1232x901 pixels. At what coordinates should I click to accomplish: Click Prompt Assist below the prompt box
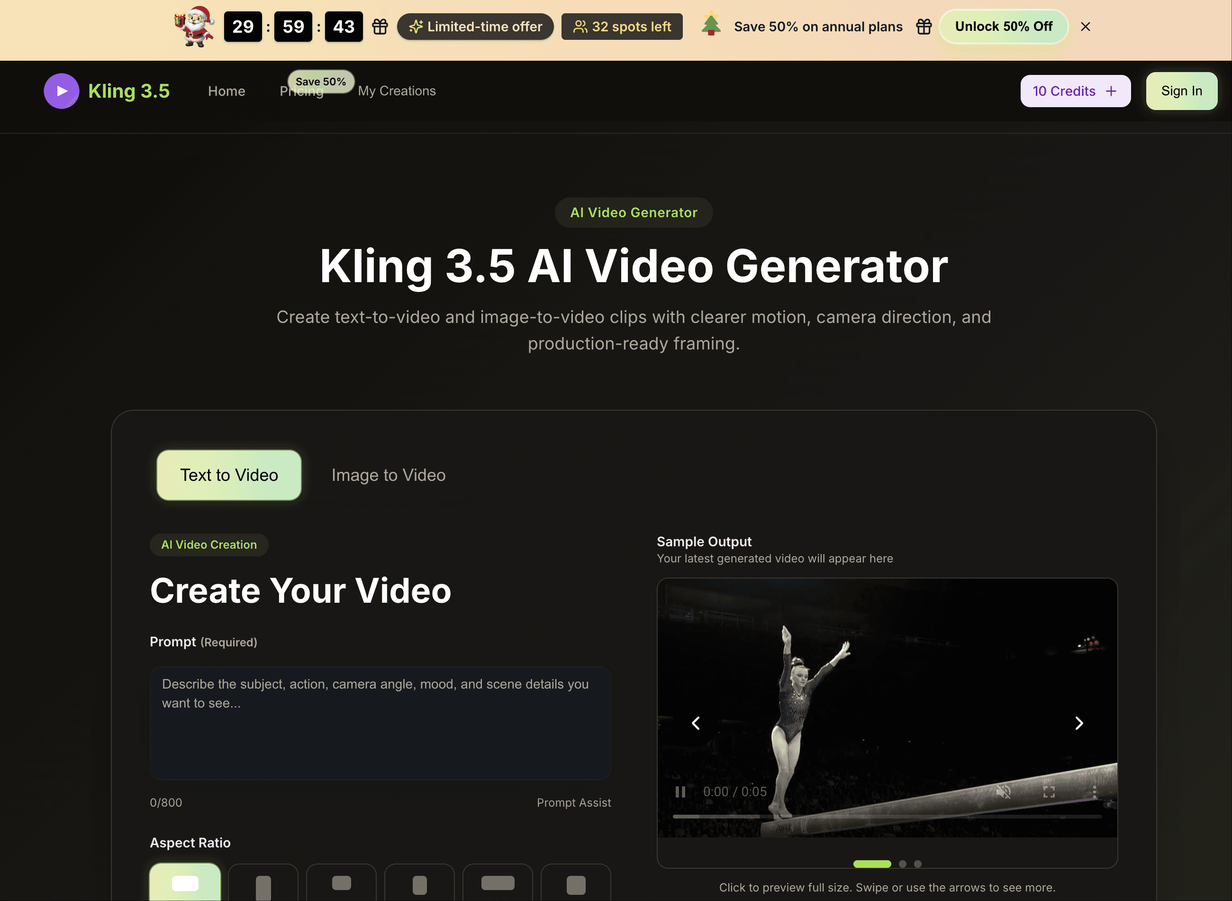[x=574, y=802]
